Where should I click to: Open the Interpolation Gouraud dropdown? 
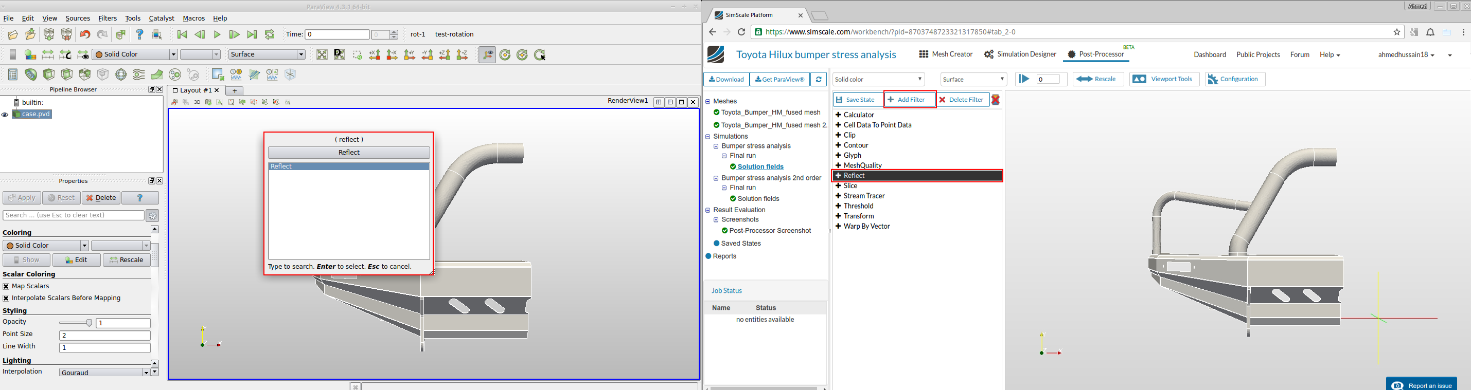point(104,373)
